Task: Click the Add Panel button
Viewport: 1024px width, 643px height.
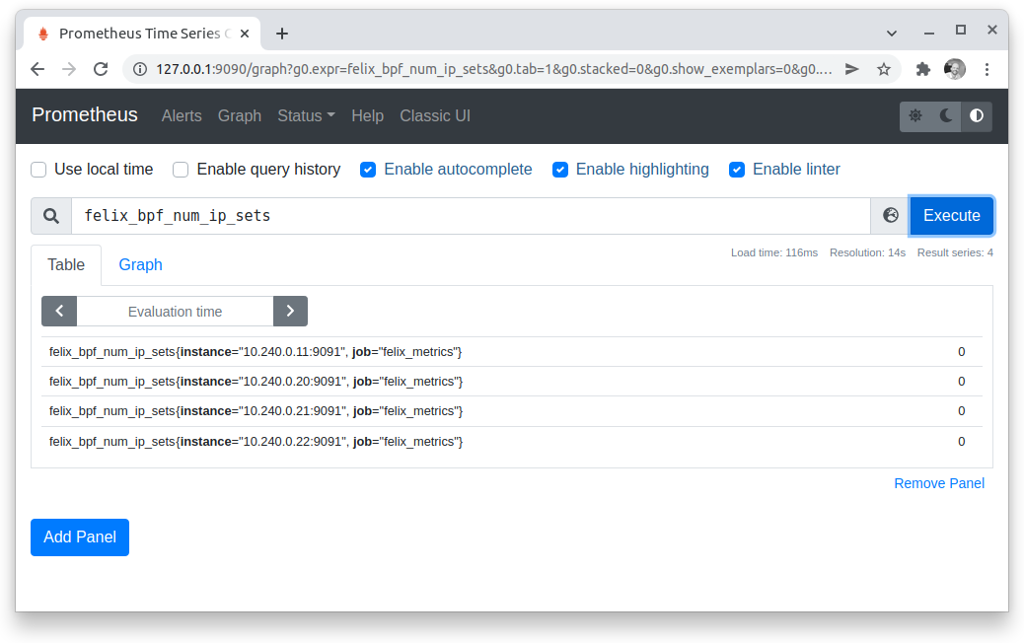Action: (80, 537)
